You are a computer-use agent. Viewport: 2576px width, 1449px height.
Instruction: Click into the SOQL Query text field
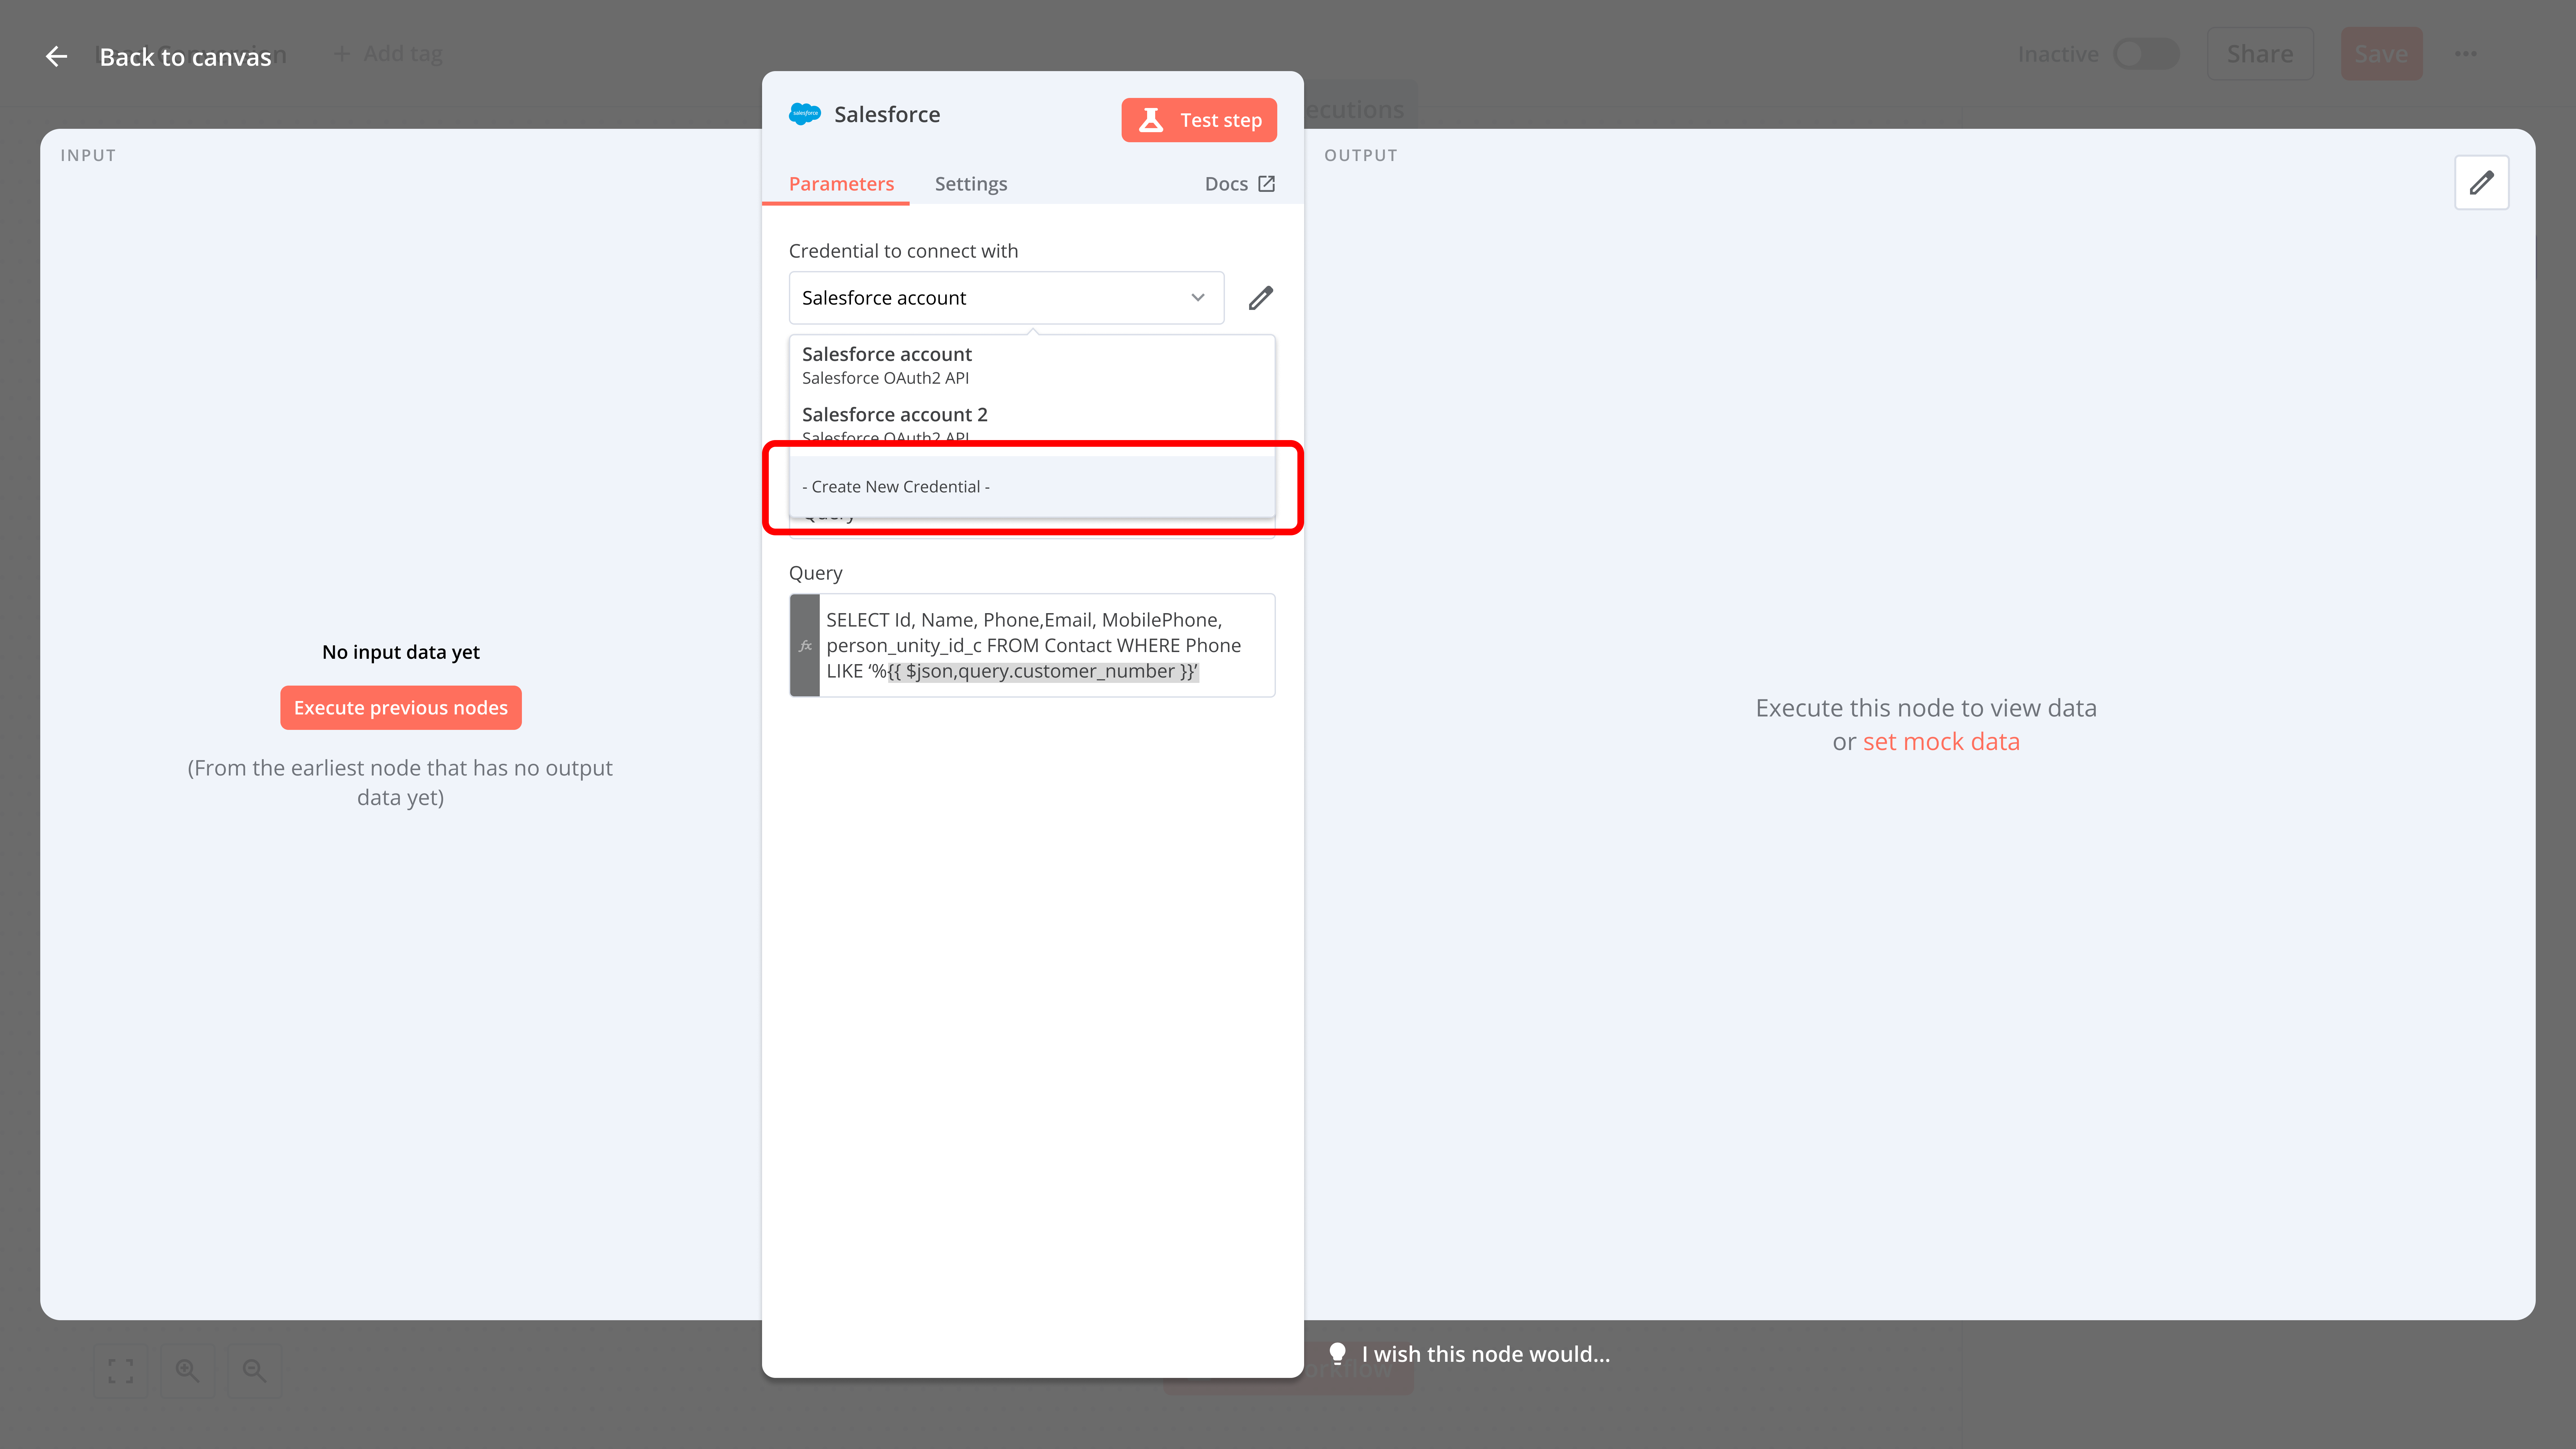coord(1047,646)
